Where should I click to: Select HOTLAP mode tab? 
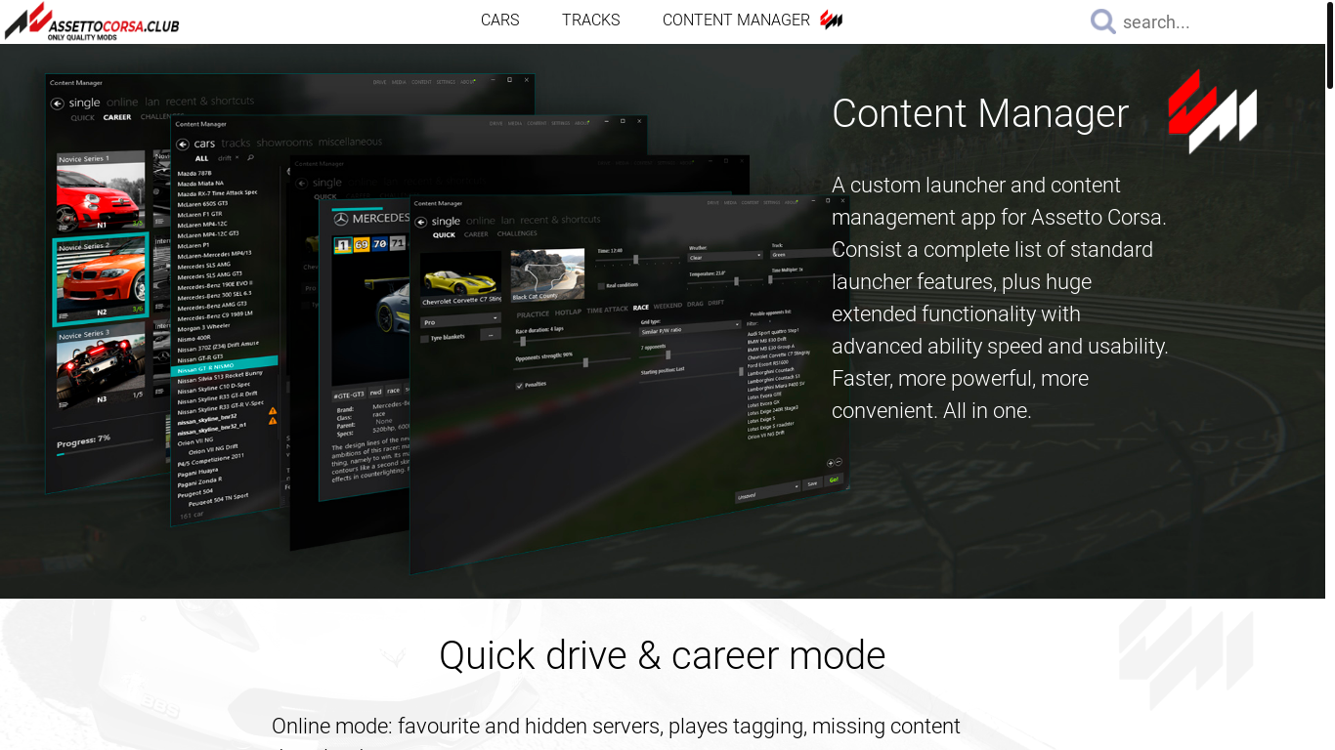pos(568,312)
